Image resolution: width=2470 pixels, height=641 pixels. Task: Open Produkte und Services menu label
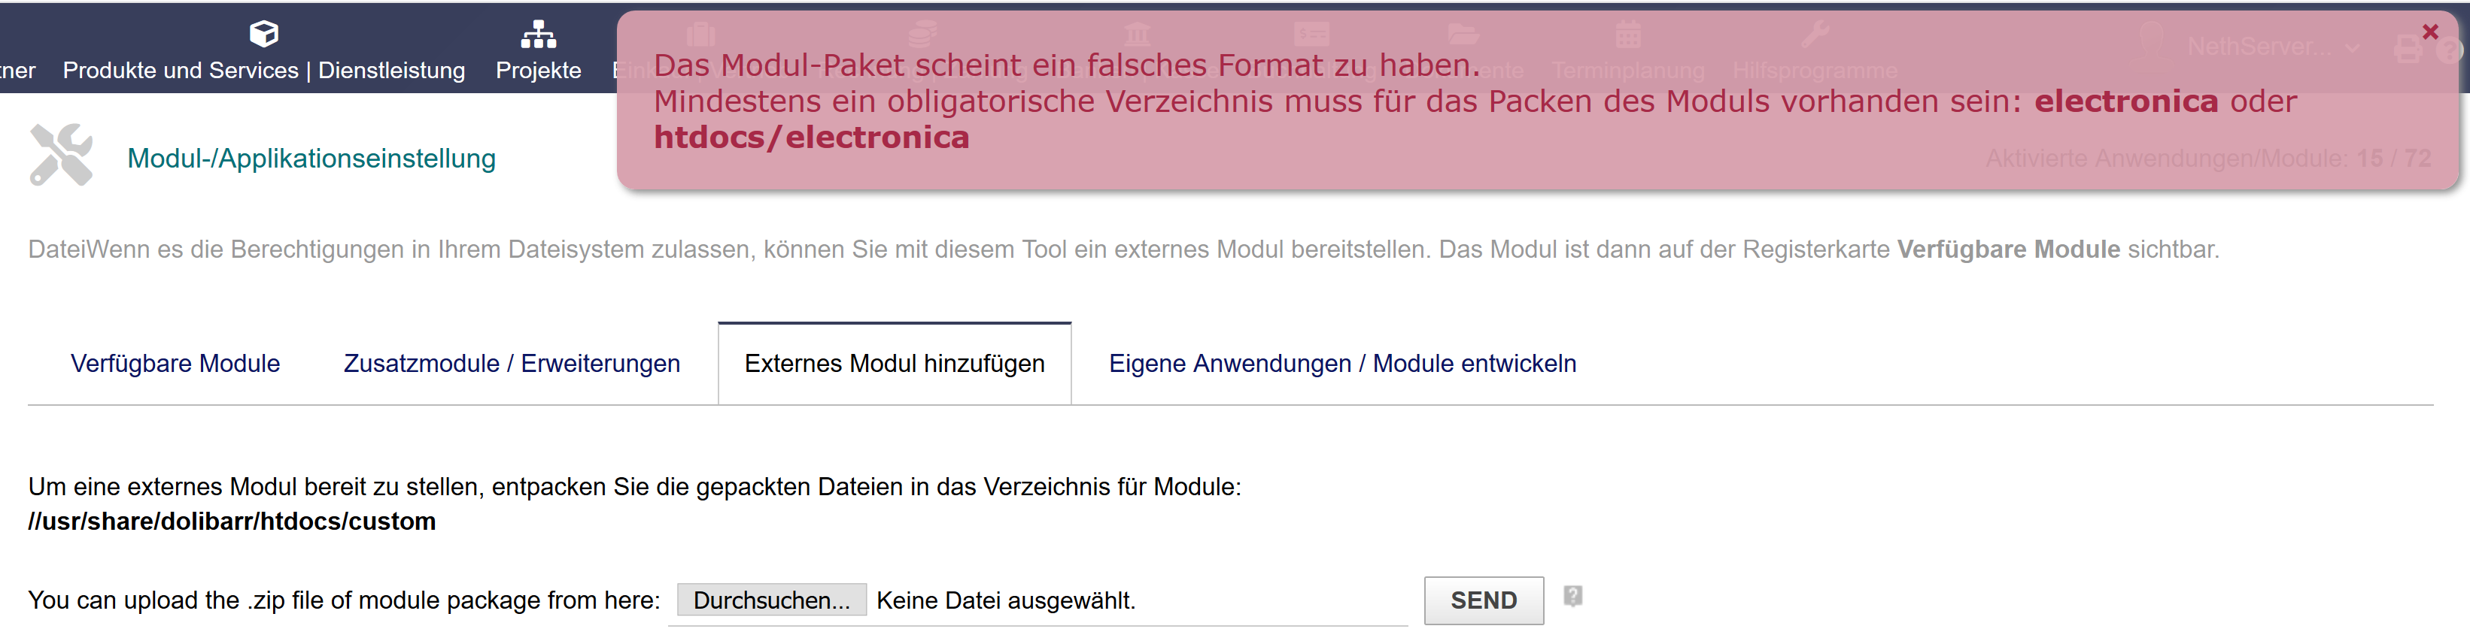click(263, 70)
